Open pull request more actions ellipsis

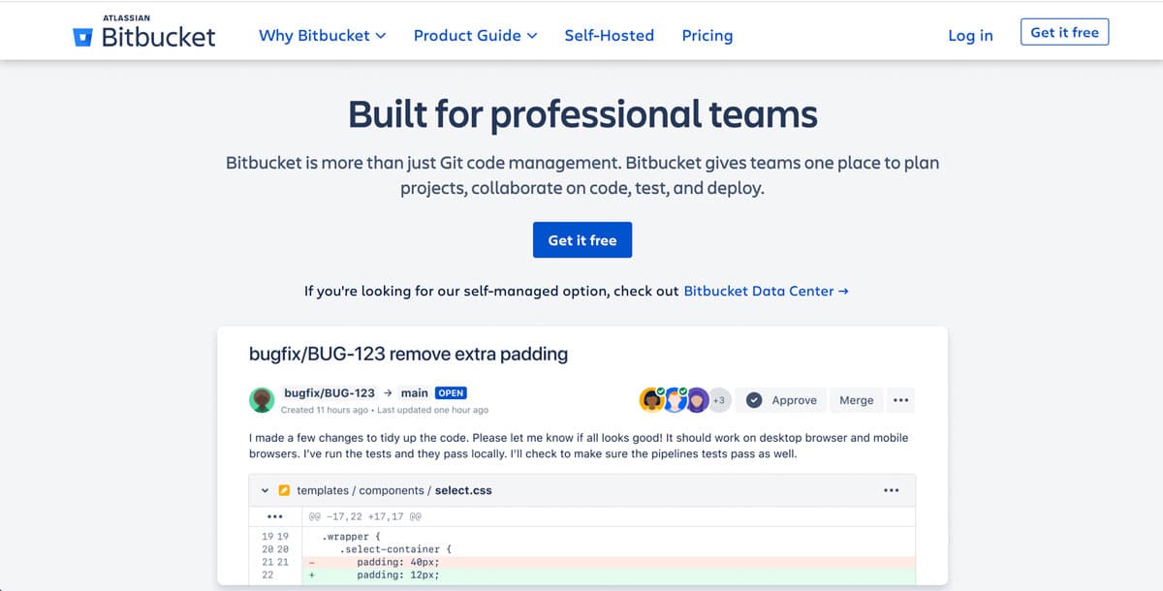click(x=900, y=400)
